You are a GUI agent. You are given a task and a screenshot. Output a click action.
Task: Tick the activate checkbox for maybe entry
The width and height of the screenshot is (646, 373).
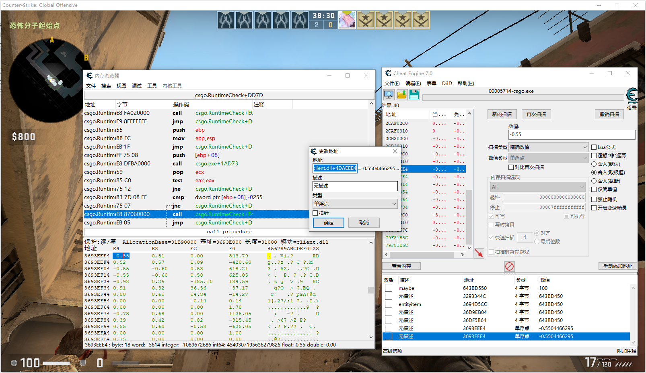(388, 288)
